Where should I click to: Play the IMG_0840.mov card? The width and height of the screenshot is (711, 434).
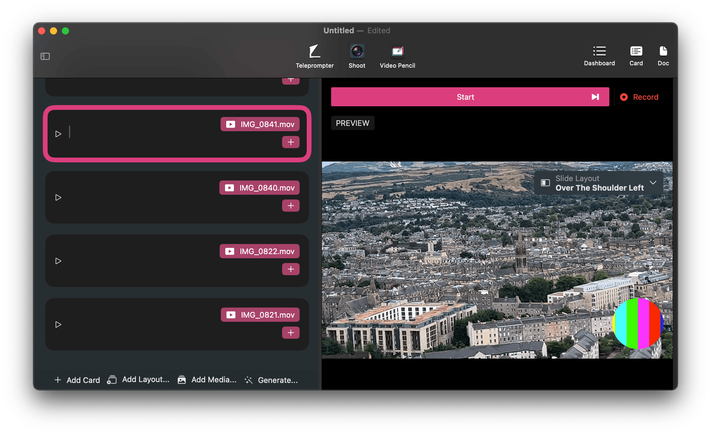[x=58, y=197]
